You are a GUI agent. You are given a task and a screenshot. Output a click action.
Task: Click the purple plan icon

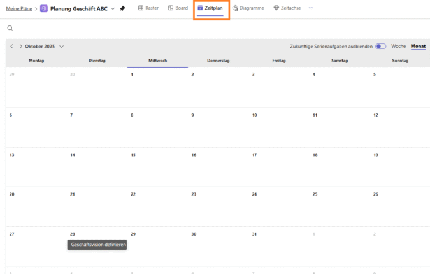pyautogui.click(x=44, y=8)
